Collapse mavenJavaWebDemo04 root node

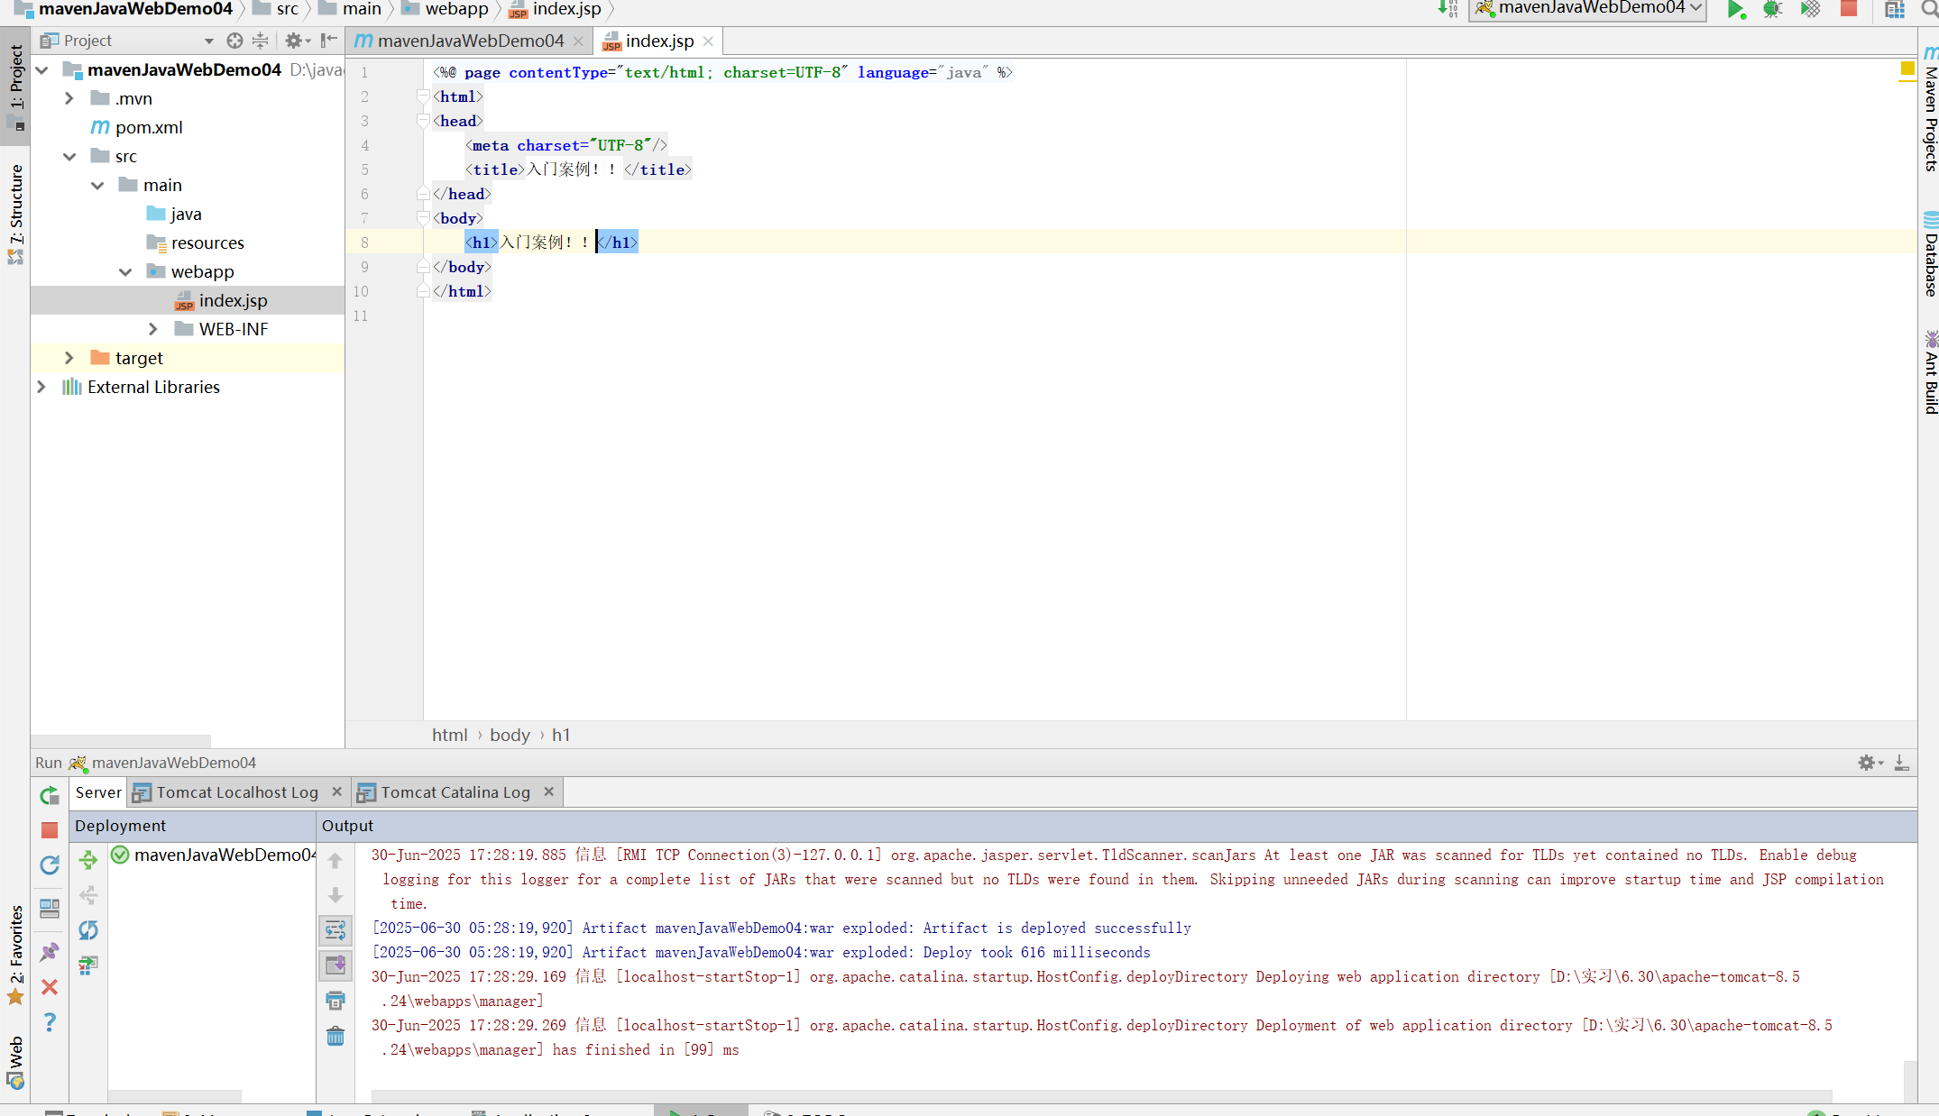[x=41, y=69]
